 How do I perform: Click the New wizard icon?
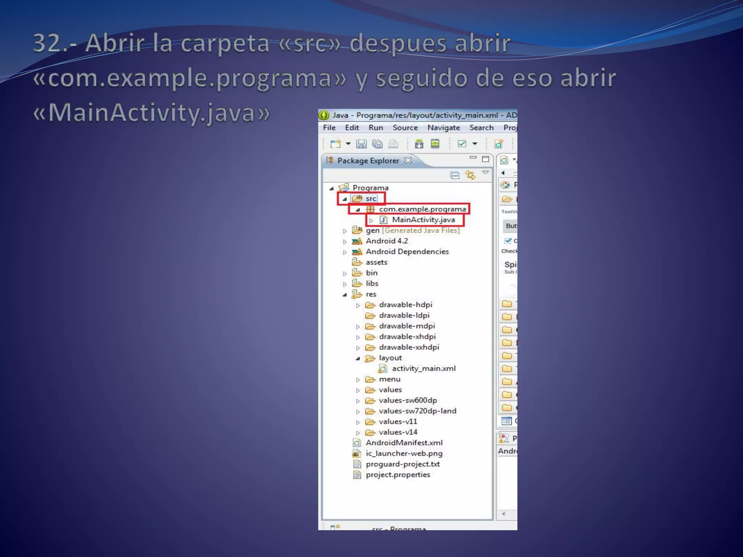tap(335, 144)
